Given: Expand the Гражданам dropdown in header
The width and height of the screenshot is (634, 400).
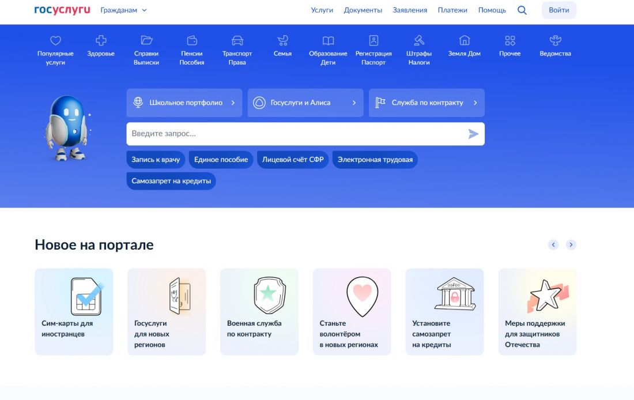Looking at the screenshot, I should pos(123,10).
